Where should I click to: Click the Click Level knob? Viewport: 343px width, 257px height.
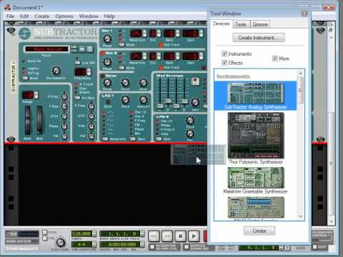click(x=60, y=243)
